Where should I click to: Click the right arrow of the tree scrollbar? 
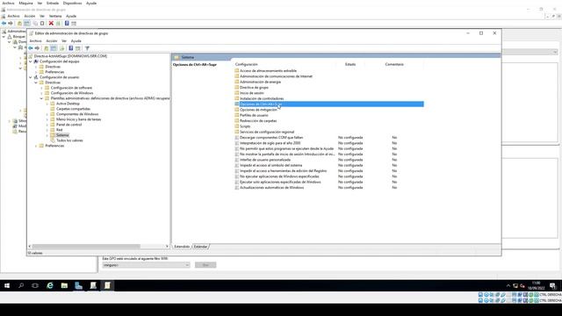pyautogui.click(x=167, y=247)
